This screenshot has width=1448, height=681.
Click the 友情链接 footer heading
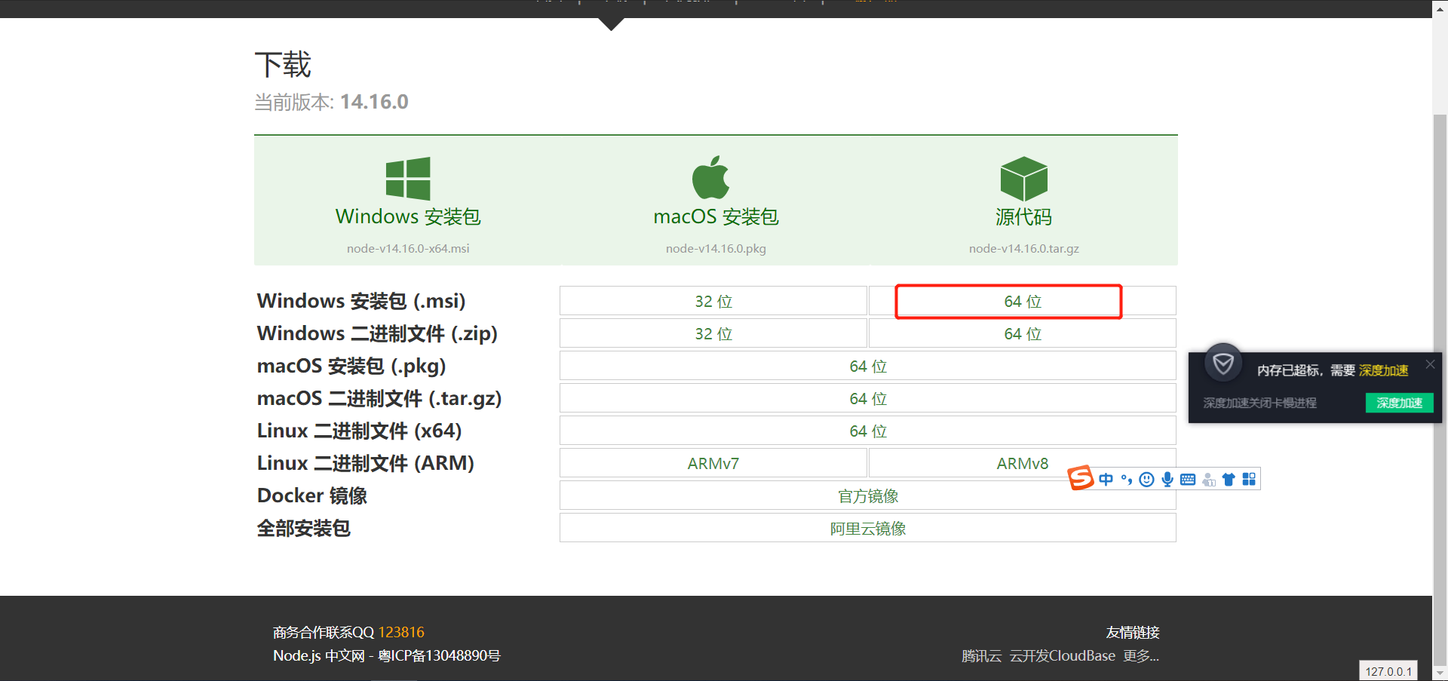tap(1133, 632)
